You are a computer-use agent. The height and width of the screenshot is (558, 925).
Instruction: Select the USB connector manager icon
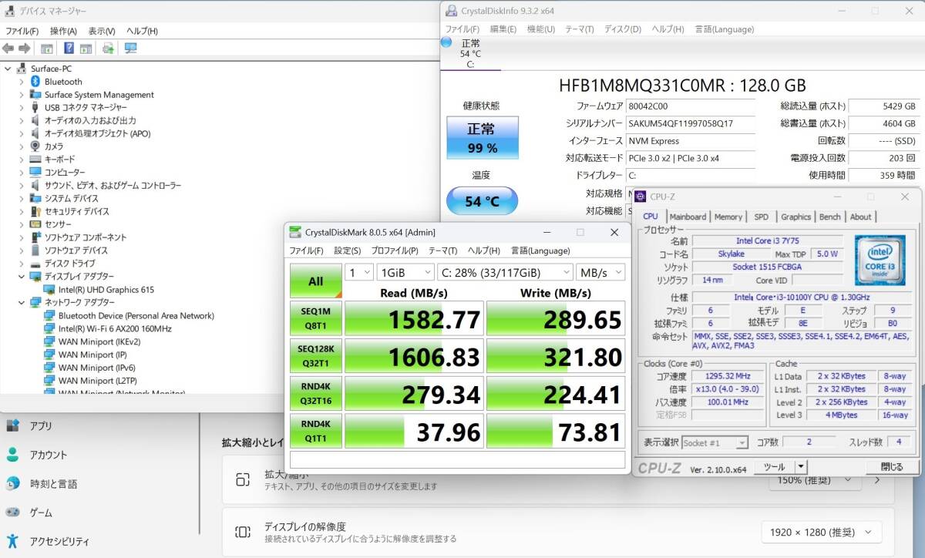coord(35,108)
